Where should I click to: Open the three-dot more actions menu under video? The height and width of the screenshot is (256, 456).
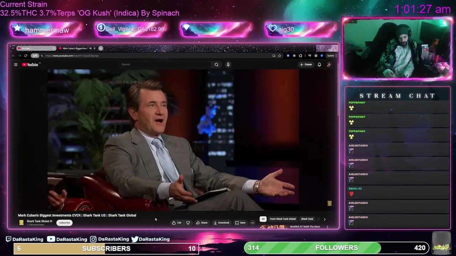click(252, 223)
